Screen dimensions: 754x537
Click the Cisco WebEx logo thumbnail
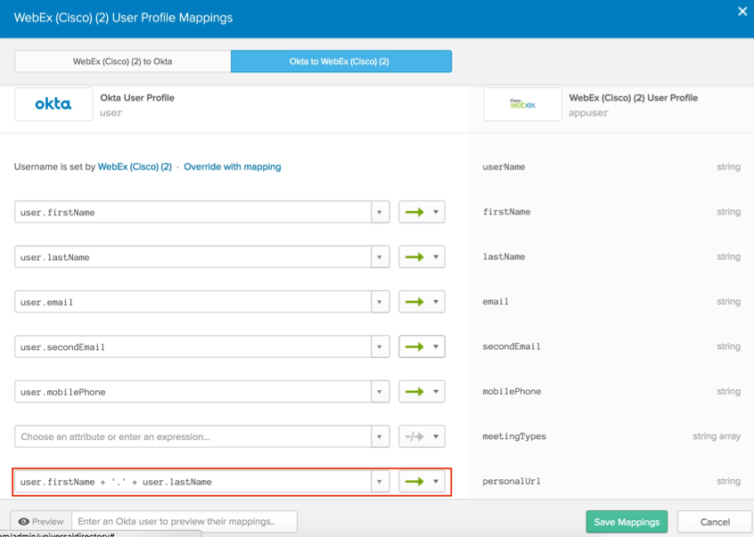coord(522,104)
